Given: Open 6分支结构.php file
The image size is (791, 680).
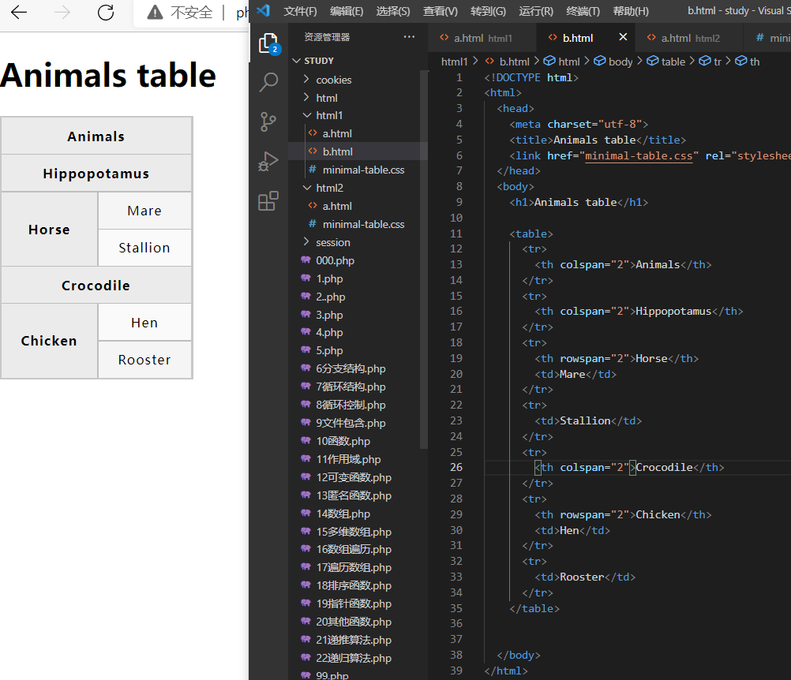Looking at the screenshot, I should click(351, 369).
